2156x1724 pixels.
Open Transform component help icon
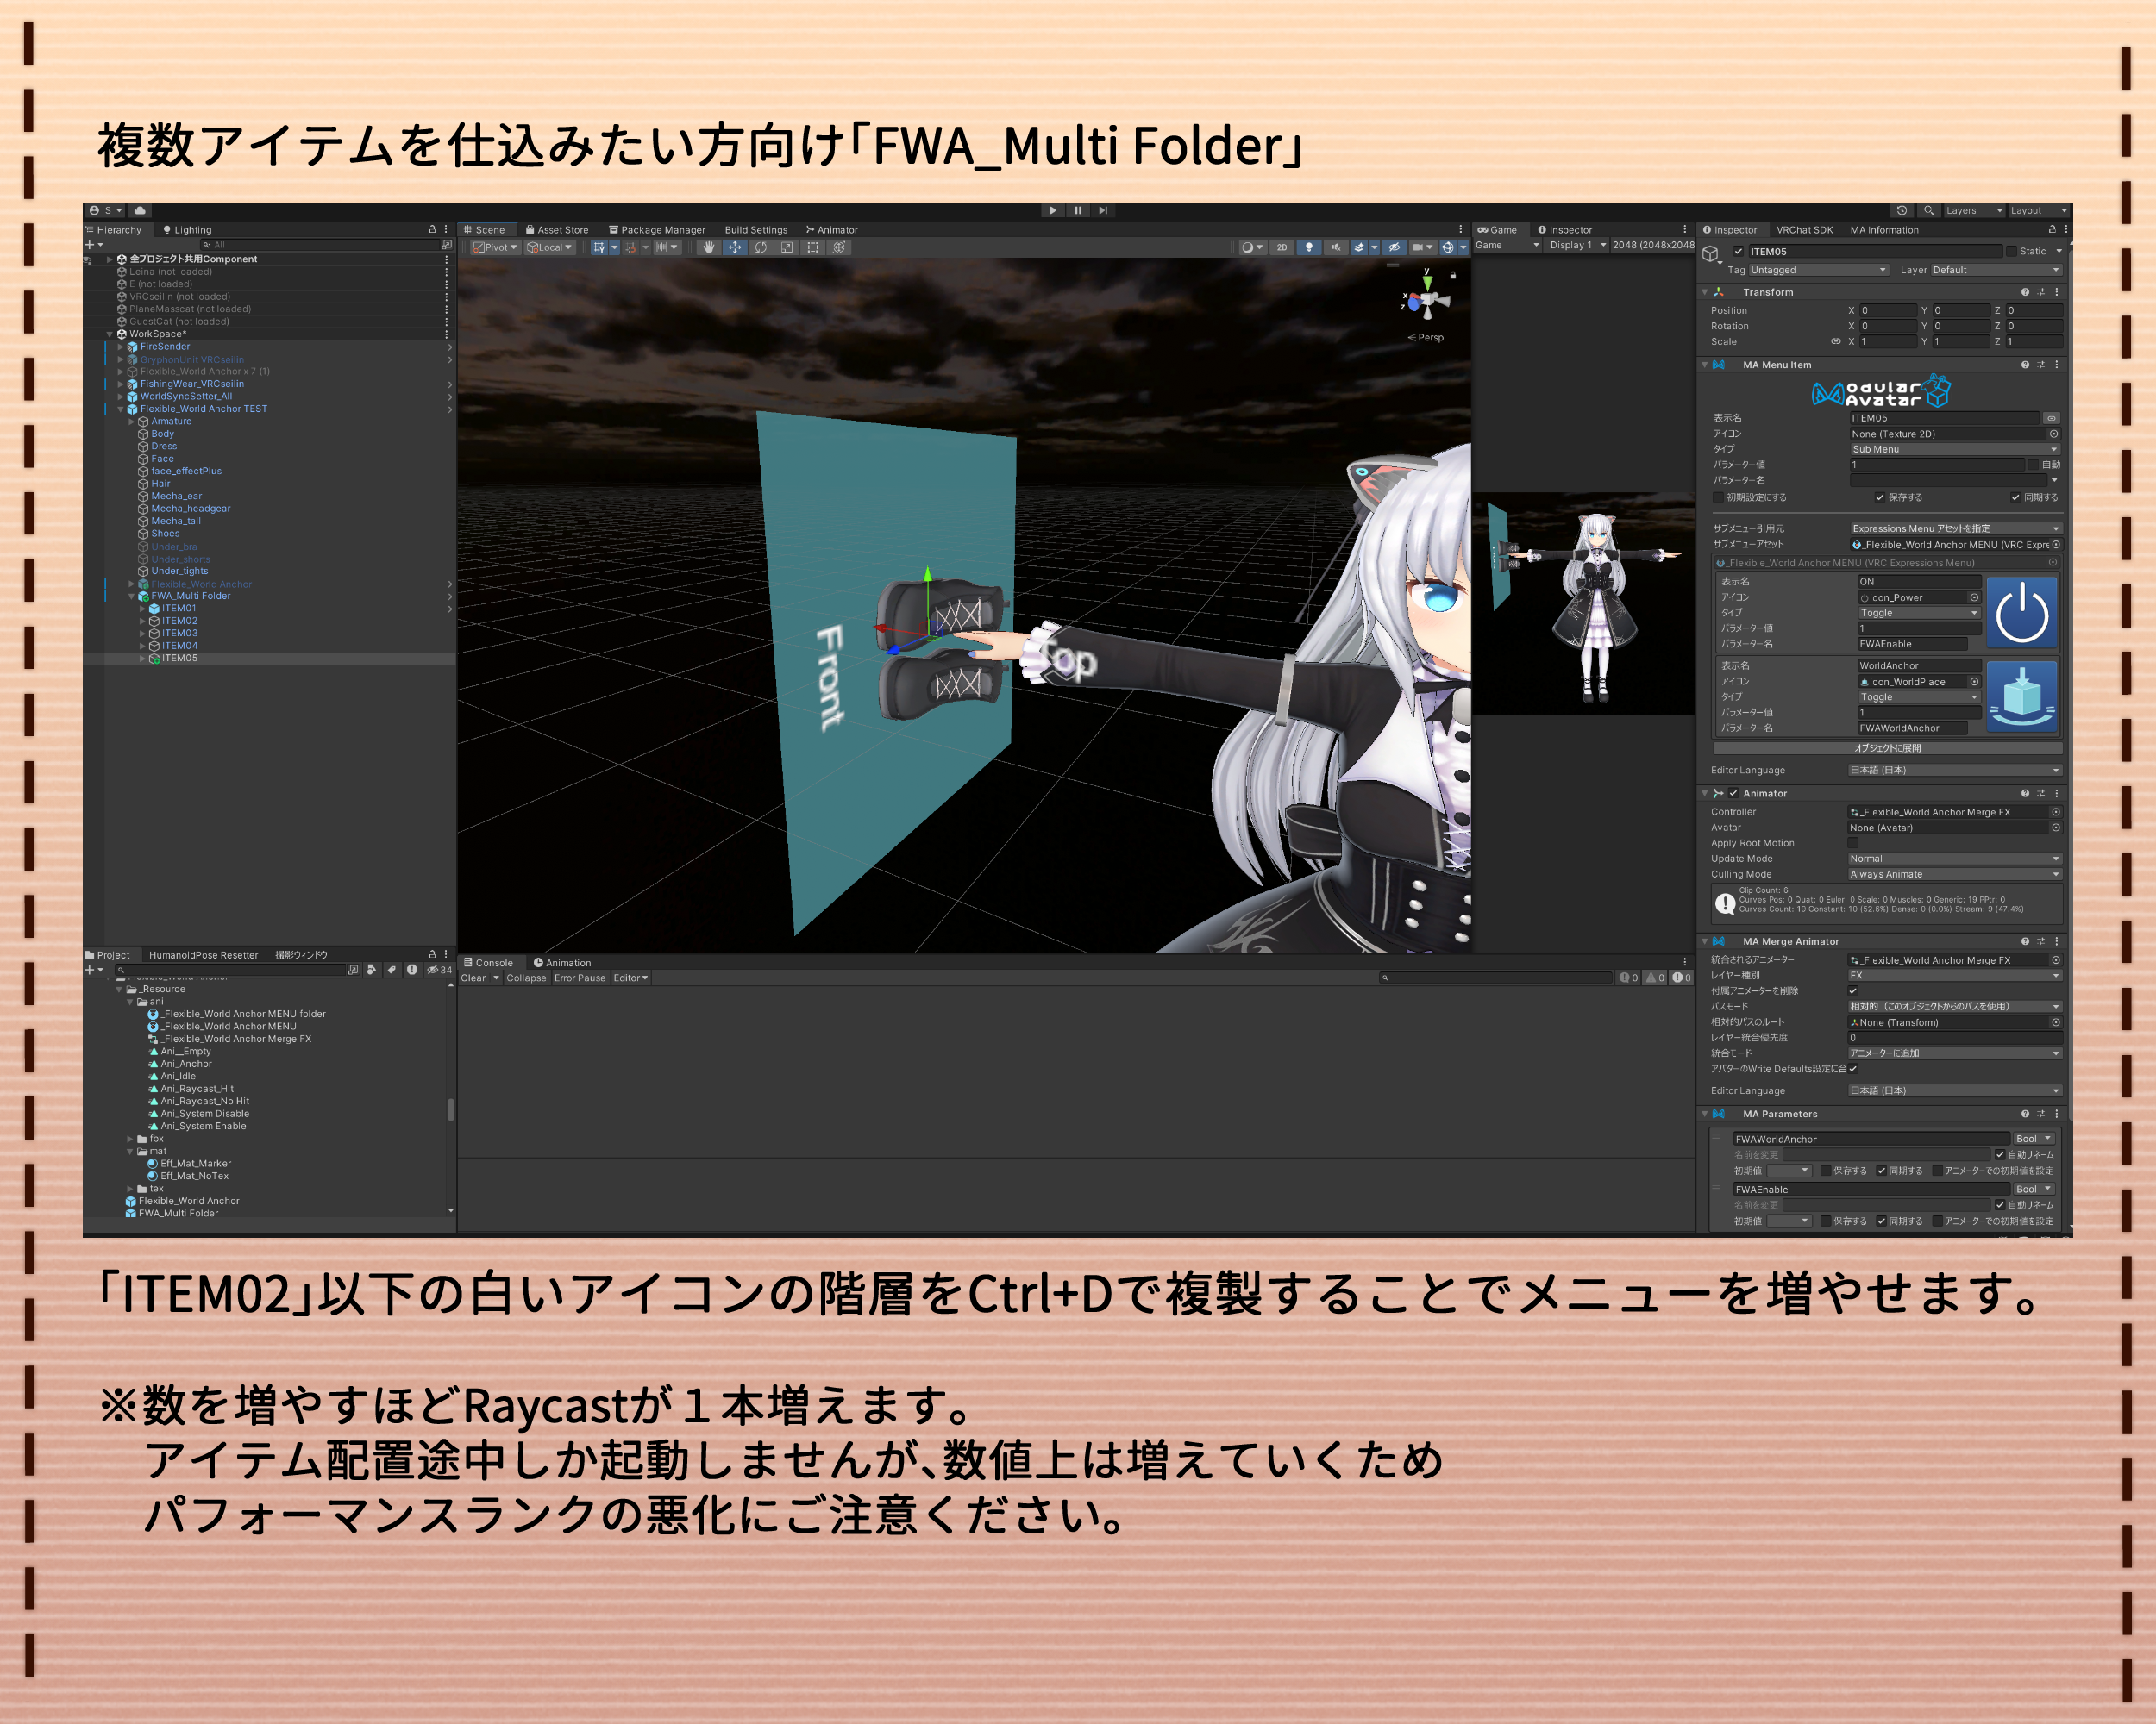(x=2025, y=292)
